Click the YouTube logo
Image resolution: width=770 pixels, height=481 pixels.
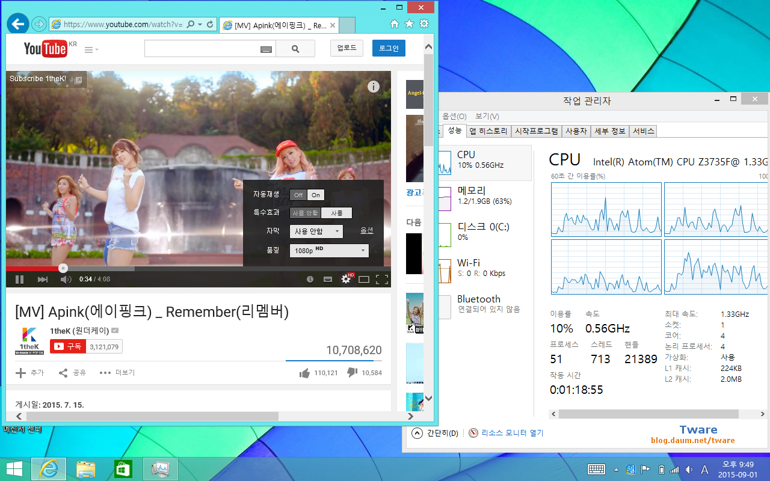pos(46,49)
